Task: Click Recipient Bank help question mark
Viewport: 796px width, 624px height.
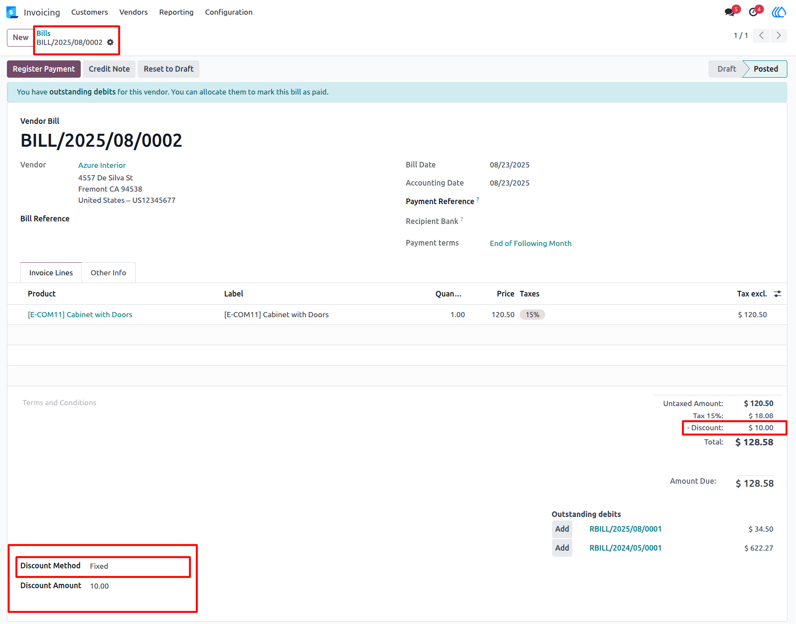Action: 462,219
